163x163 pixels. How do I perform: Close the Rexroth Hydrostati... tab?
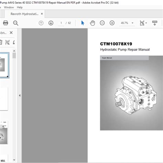pyautogui.click(x=42, y=14)
